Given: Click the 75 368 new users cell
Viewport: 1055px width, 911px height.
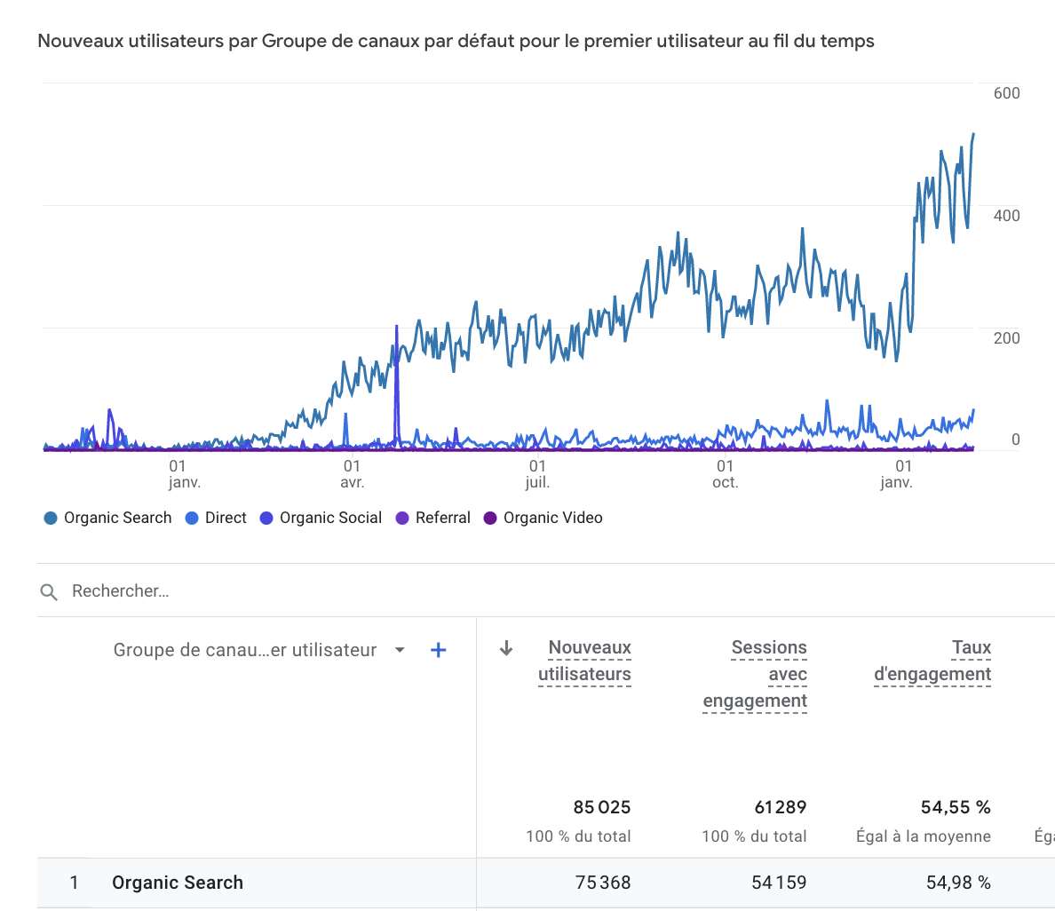Looking at the screenshot, I should pos(602,883).
